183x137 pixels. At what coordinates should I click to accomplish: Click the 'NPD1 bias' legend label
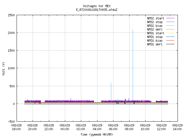click(x=155, y=41)
